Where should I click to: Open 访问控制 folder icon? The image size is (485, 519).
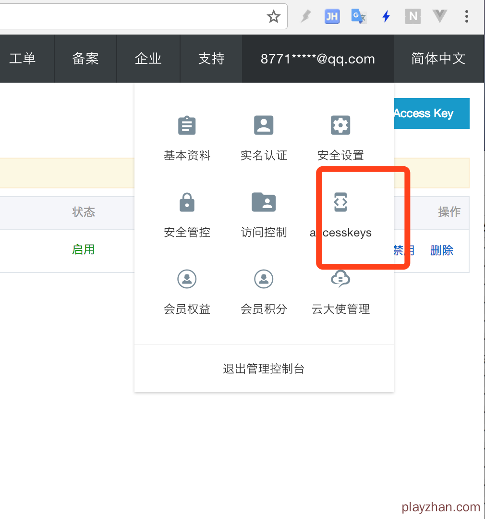point(264,202)
